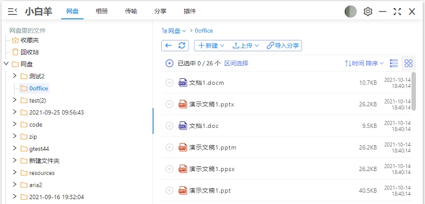This screenshot has height=204, width=425.
Task: Click the 导入分享 button
Action: 283,45
